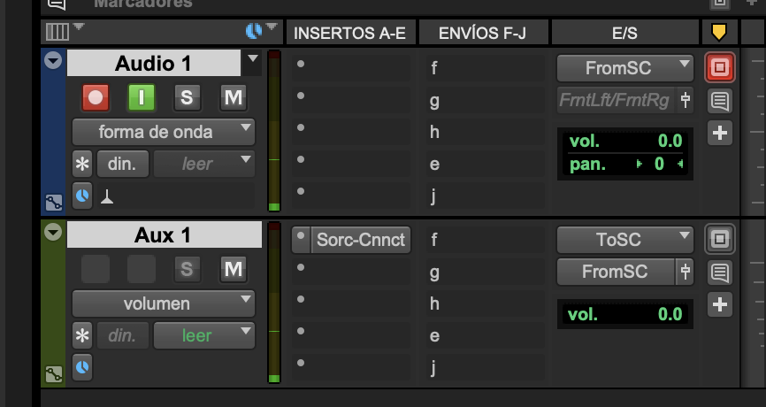Click the plus icon on Aux 1

click(x=719, y=304)
